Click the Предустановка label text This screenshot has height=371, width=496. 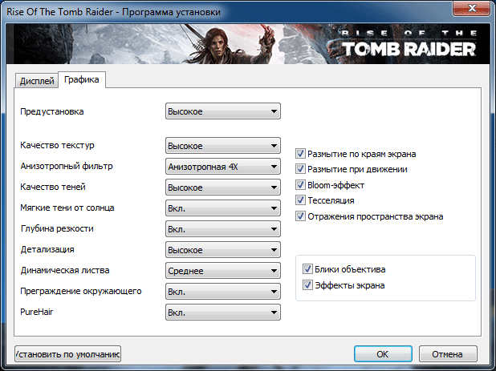click(x=52, y=111)
